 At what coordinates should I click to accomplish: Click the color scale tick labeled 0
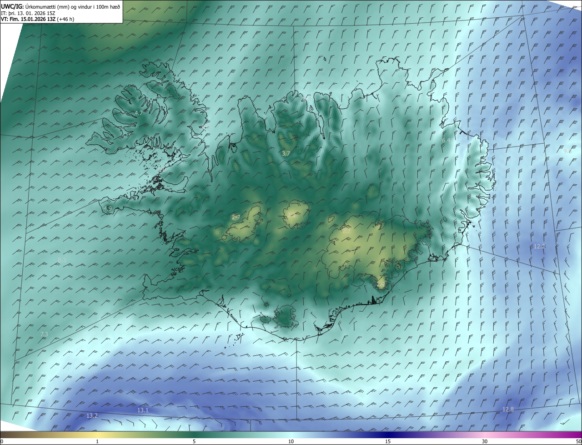coord(2,441)
